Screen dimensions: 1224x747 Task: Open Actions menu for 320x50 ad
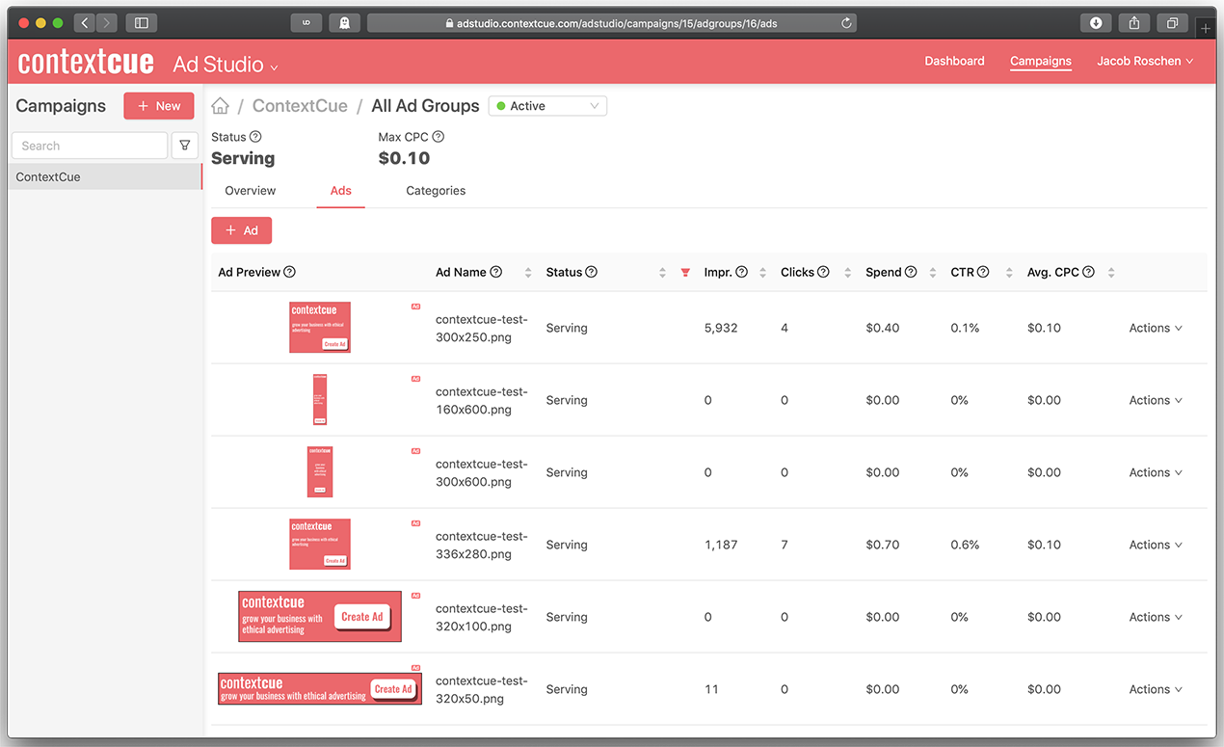point(1156,689)
